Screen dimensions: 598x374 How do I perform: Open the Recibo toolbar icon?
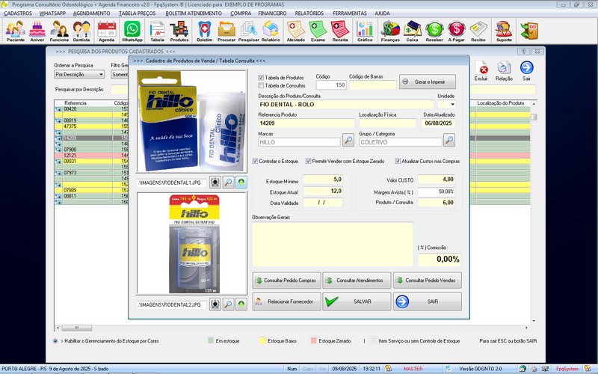click(478, 31)
